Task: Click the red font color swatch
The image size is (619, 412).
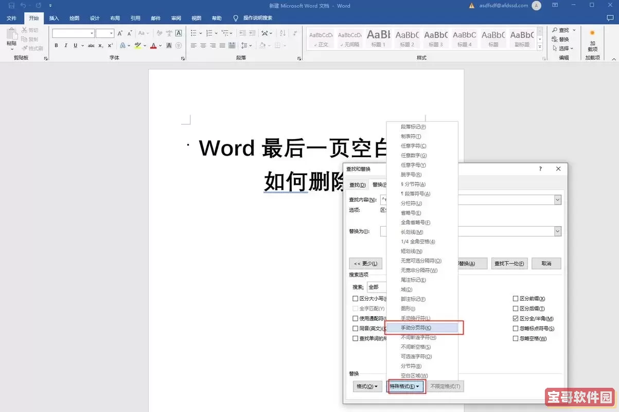Action: pyautogui.click(x=153, y=46)
